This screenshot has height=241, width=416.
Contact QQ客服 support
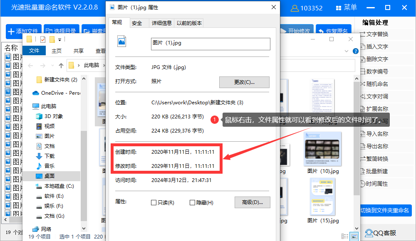(x=381, y=233)
